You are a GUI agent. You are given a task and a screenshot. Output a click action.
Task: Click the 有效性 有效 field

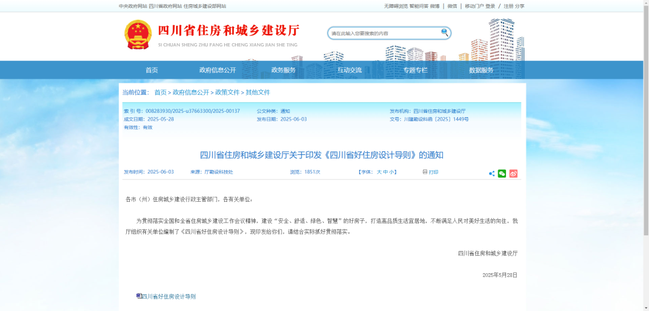[138, 127]
